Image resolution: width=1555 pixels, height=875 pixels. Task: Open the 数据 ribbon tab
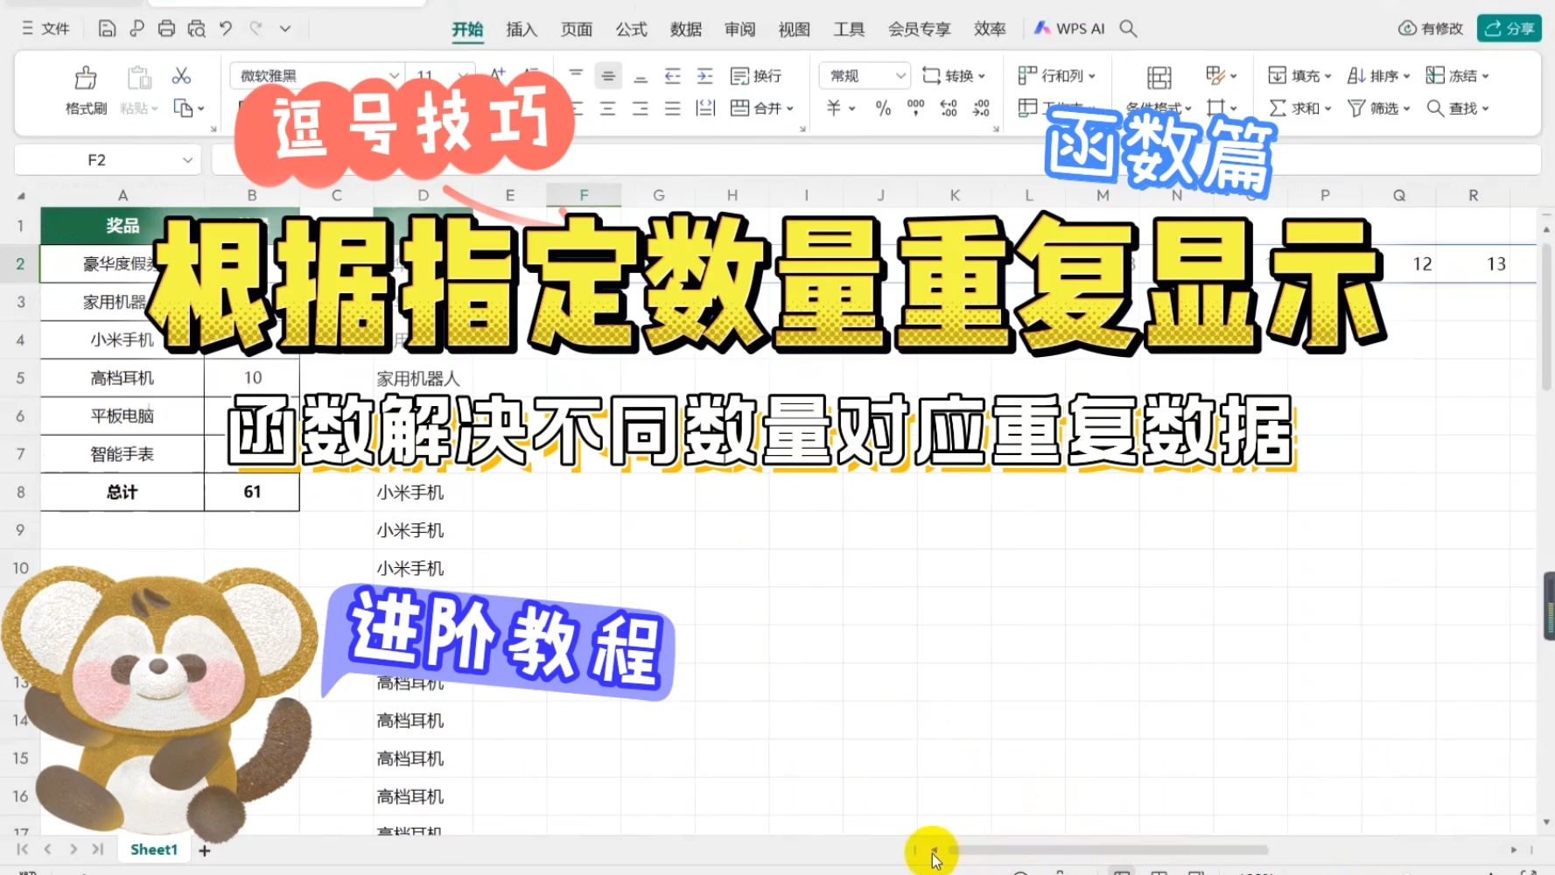685,29
